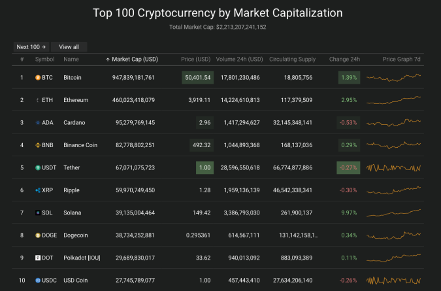Click Tether volume 28,596,550,618
Screen dimensions: 441x291
pyautogui.click(x=240, y=167)
